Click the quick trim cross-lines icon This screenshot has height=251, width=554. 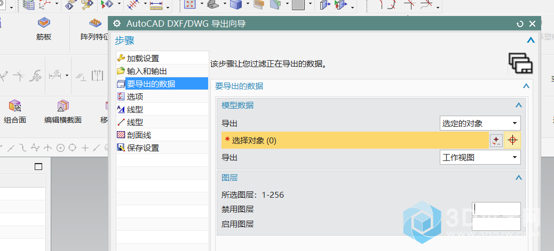click(x=18, y=75)
